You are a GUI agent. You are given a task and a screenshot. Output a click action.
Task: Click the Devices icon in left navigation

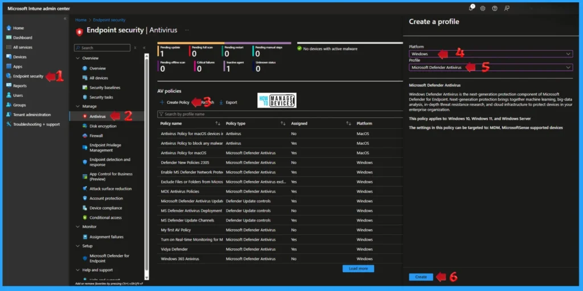9,57
